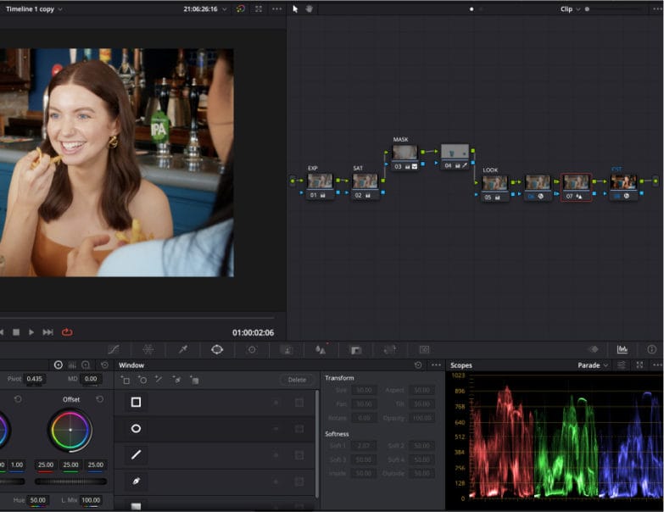Open the Tracker palette

252,349
